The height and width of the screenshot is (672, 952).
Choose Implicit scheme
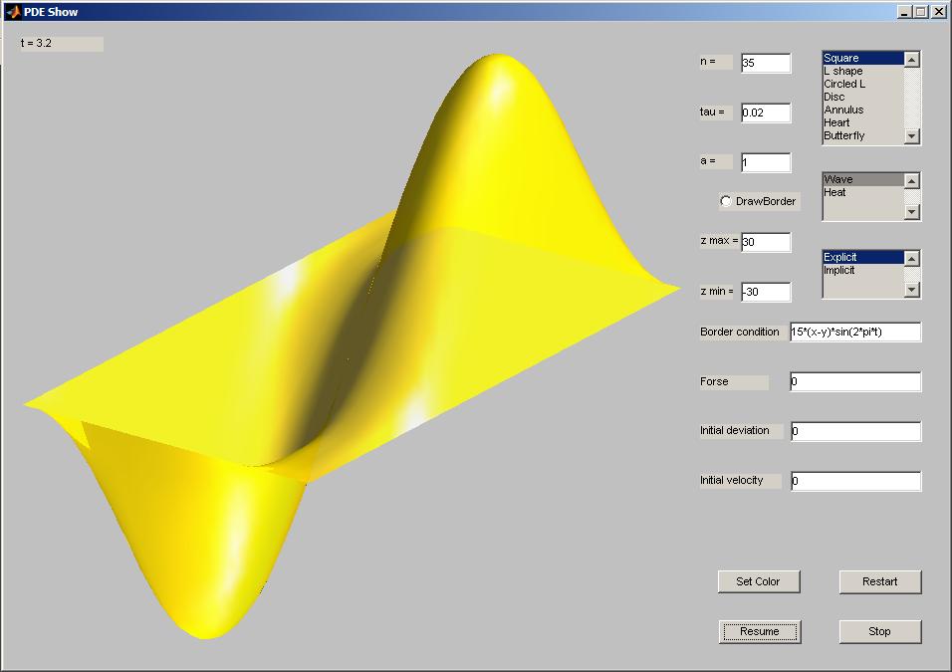coord(862,270)
